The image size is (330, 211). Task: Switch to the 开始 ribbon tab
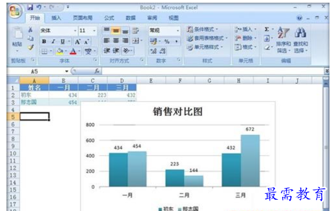(35, 18)
